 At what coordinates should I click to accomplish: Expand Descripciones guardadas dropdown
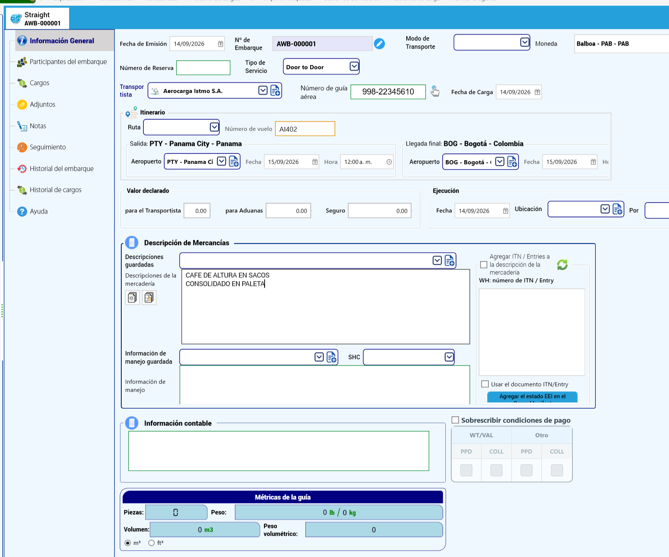[x=437, y=260]
